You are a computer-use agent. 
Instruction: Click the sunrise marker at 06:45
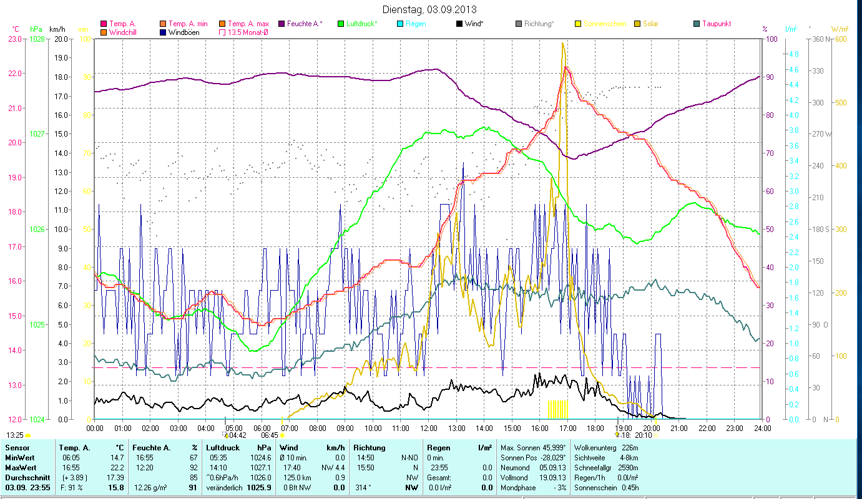click(283, 435)
